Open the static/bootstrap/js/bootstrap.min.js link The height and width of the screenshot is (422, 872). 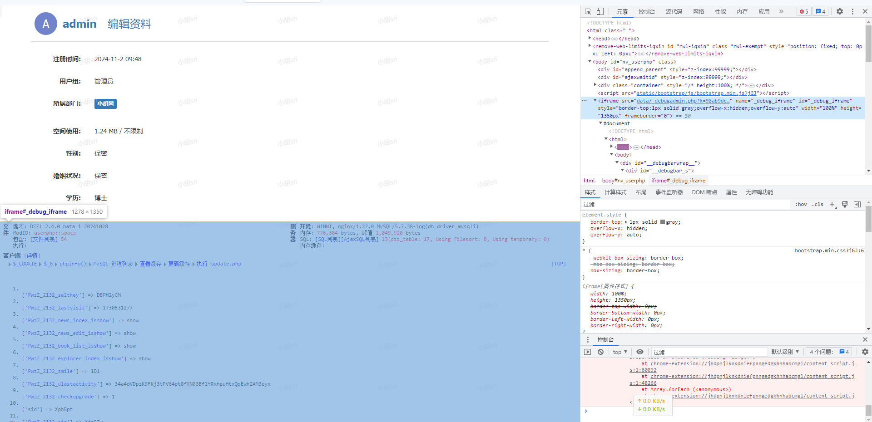click(x=697, y=93)
